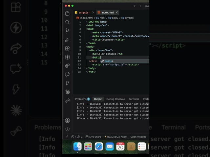This screenshot has width=210, height=157.
Task: Open the Problems panel tab
Action: point(82,99)
